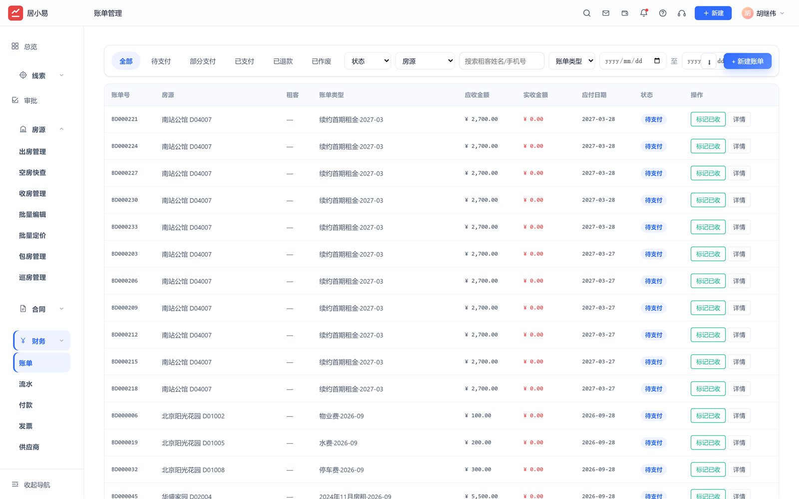Mark bill BD000006 as 标记已收
The height and width of the screenshot is (499, 799).
click(x=708, y=416)
